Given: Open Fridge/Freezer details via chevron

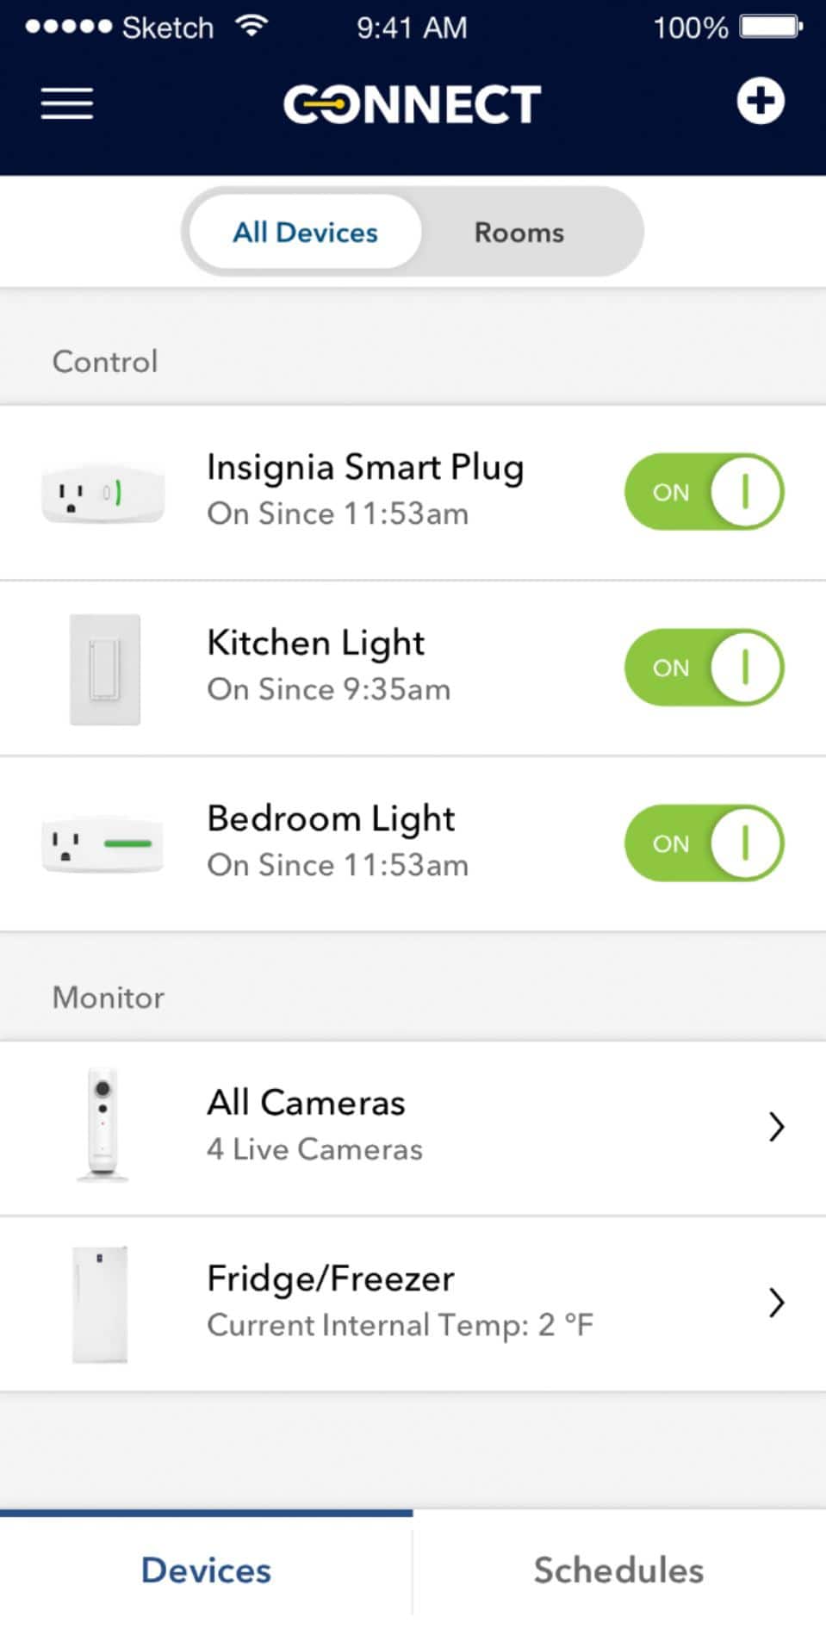Looking at the screenshot, I should pos(776,1303).
